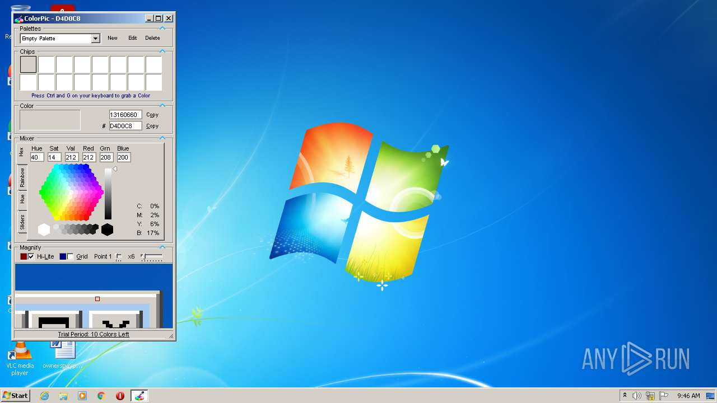
Task: Copy the decimal color value 13160660
Action: point(152,115)
